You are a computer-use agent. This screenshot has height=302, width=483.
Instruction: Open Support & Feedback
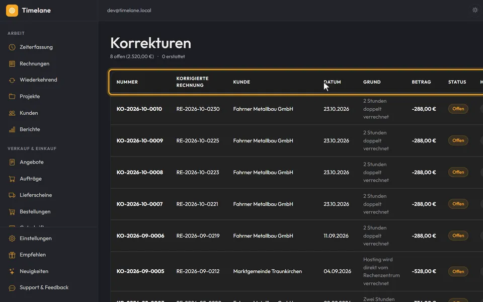point(44,287)
